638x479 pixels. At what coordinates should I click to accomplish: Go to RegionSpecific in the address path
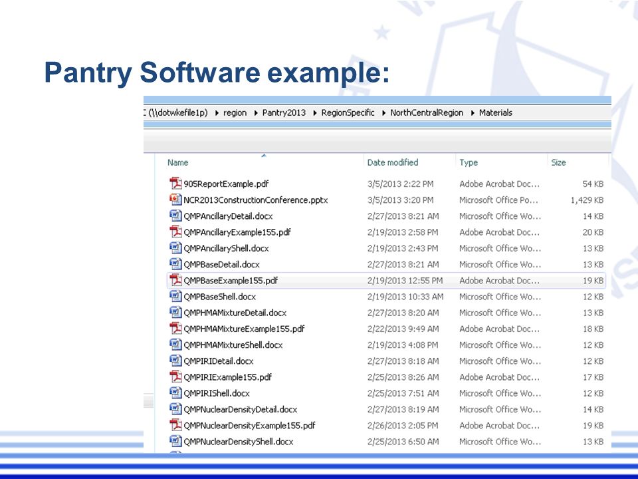coord(348,113)
